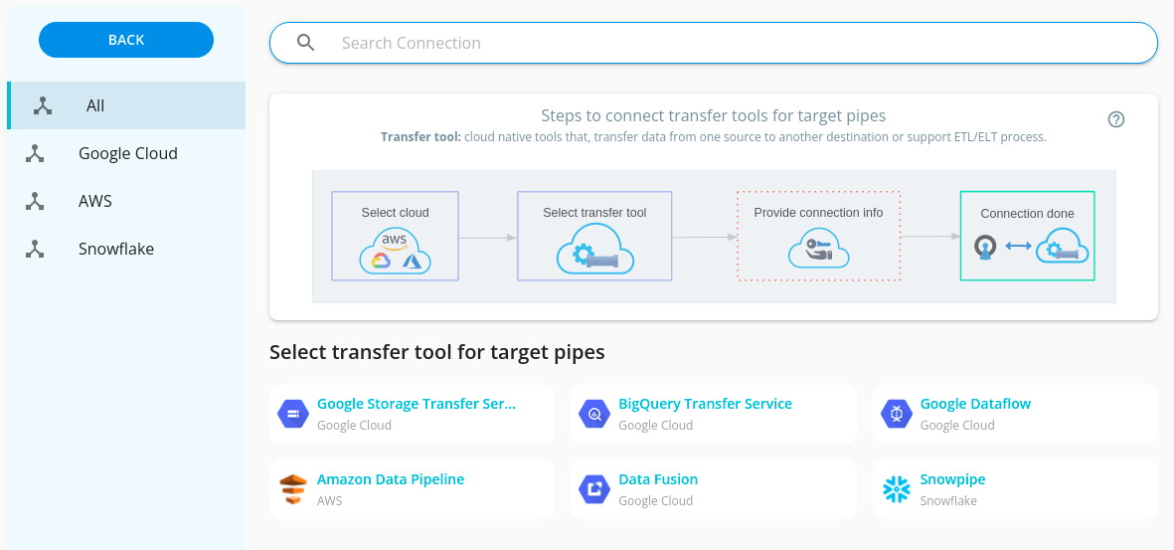Click the network icon beside AWS
This screenshot has height=550, width=1174.
click(x=35, y=201)
